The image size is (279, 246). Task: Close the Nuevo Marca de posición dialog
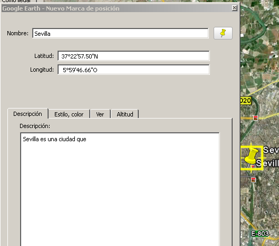[x=235, y=8]
